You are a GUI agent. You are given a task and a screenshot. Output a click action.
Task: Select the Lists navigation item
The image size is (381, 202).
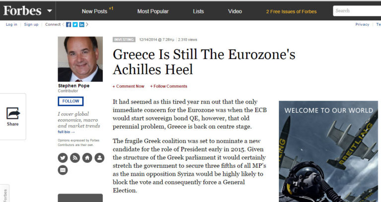pos(198,11)
